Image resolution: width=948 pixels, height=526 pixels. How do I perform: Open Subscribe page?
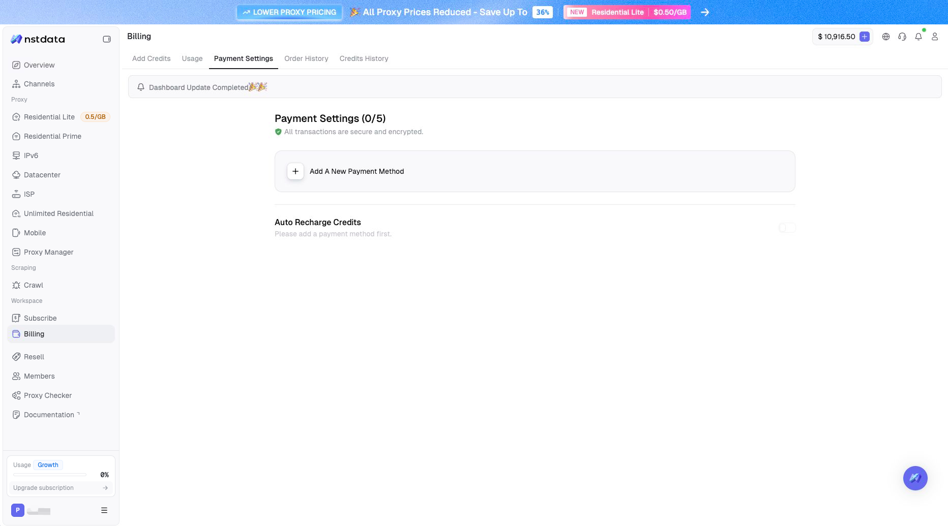click(61, 318)
